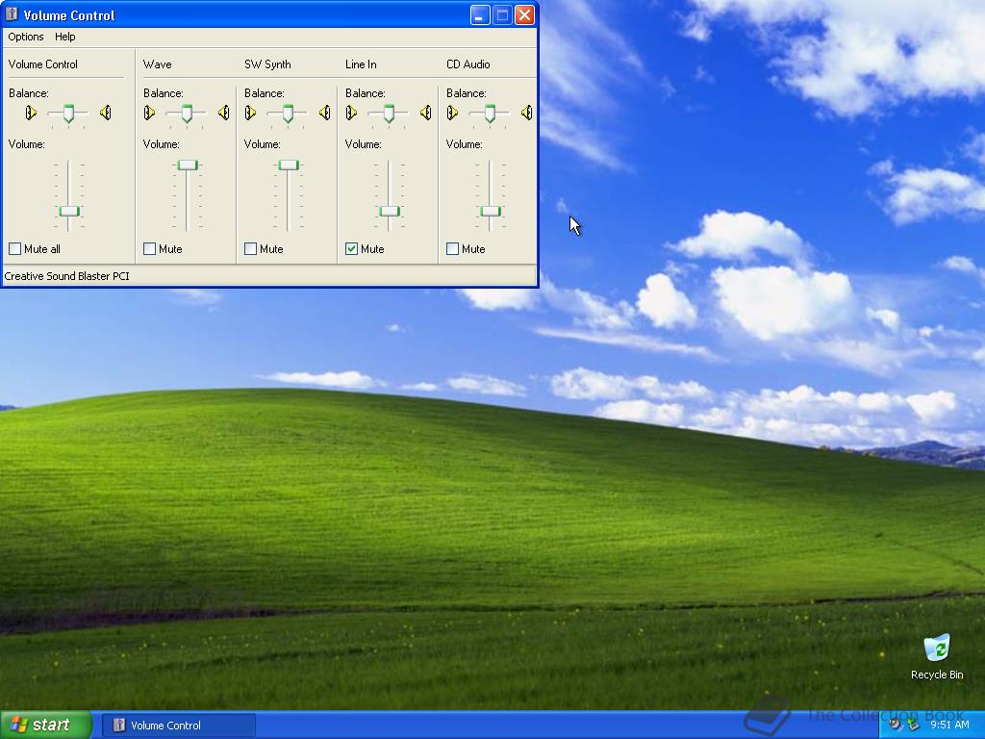Mute the SW Synth channel
This screenshot has height=739, width=985.
251,249
